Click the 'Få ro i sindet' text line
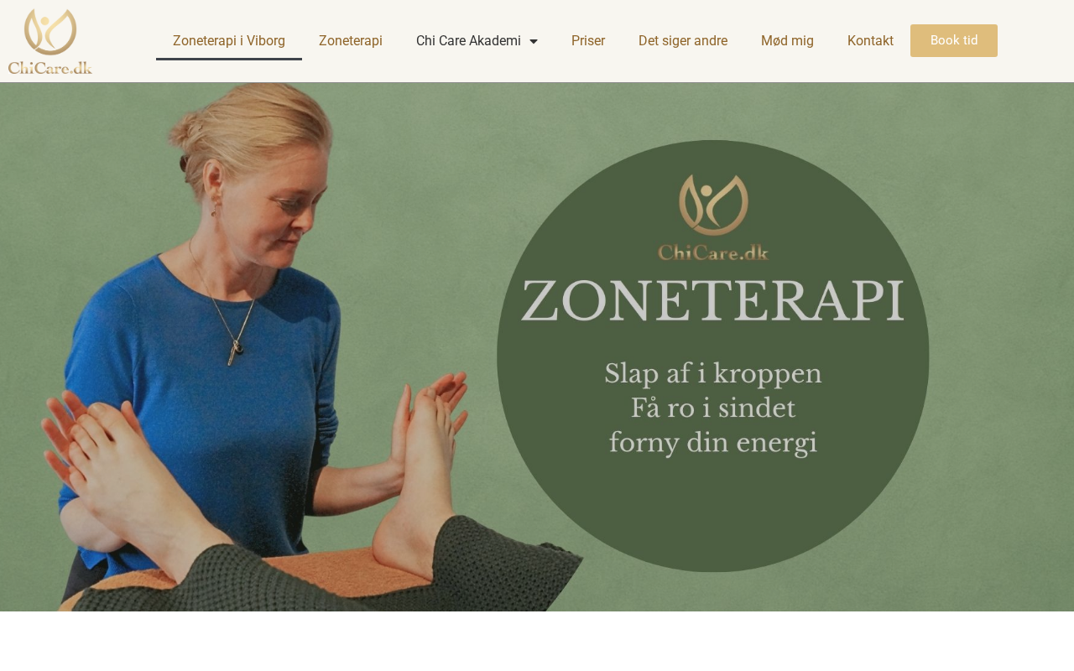Screen dimensions: 1074x671 click(712, 408)
